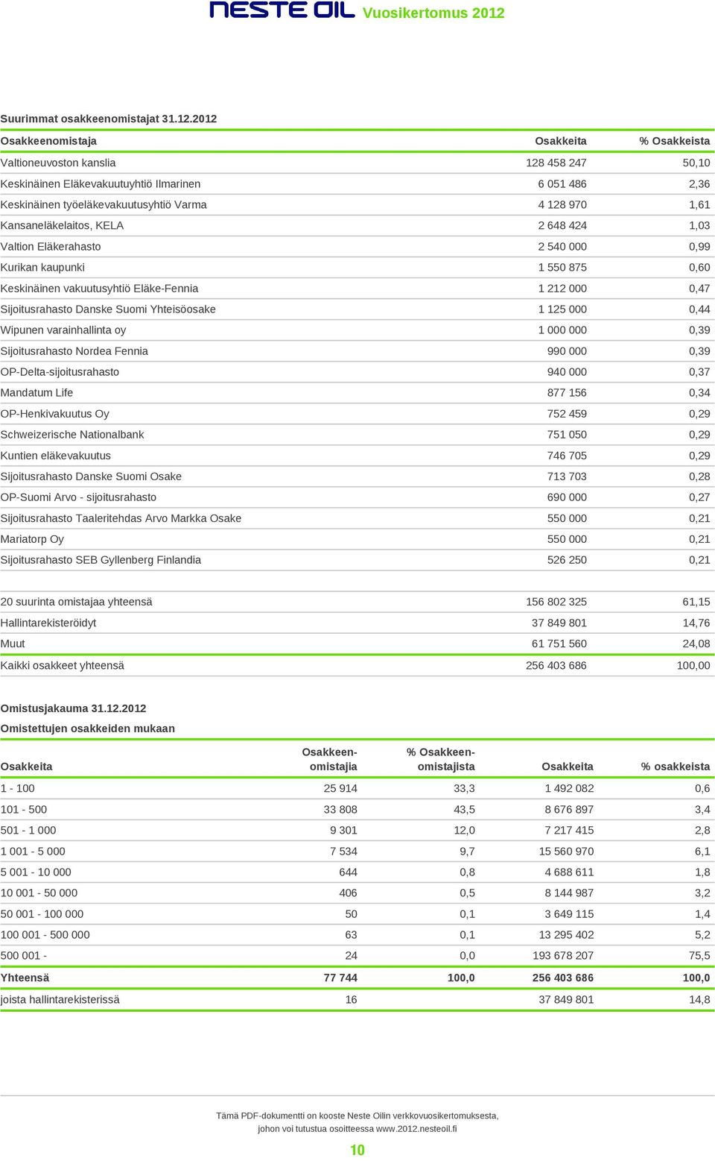Screen dimensions: 715x1161
Task: Click the '50 001 - 100 000' range row
Action: coord(357,913)
